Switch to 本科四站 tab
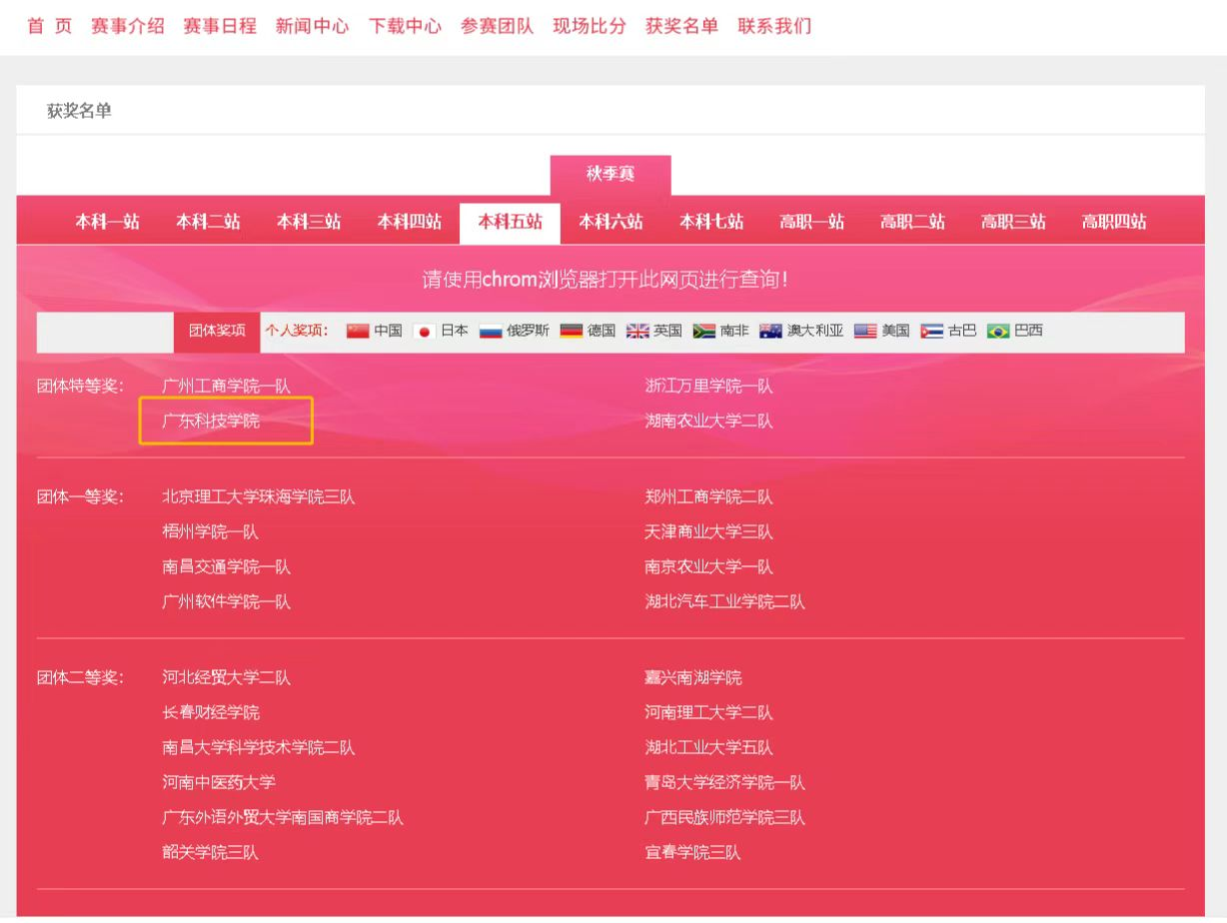Viewport: 1227px width, 923px height. 410,223
